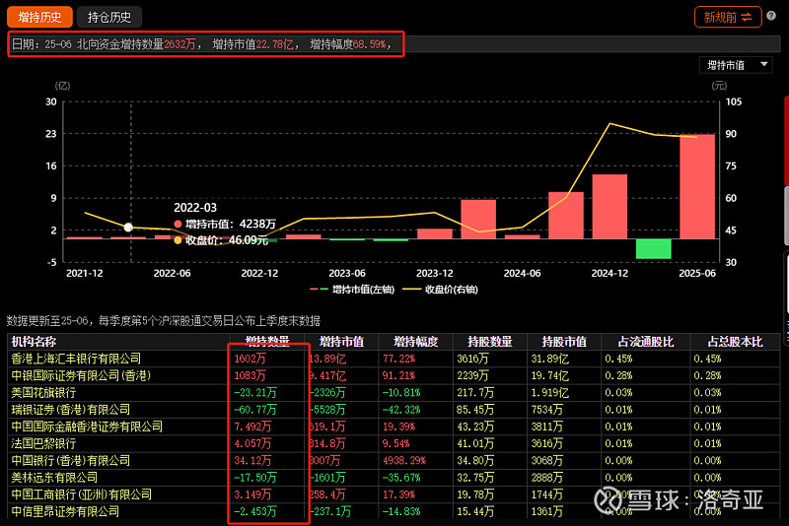The image size is (789, 526).
Task: Switch to the 增持历史 tab
Action: (39, 17)
